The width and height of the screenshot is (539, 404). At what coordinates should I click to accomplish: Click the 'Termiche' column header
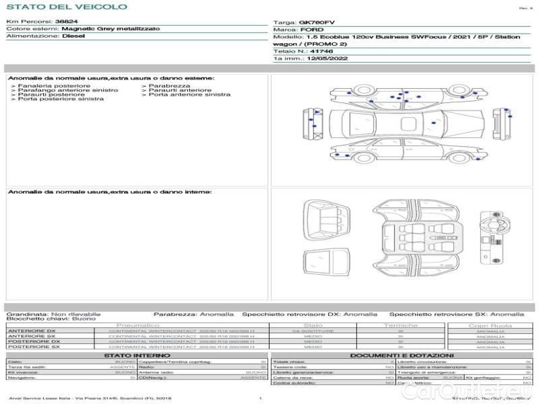(x=400, y=325)
